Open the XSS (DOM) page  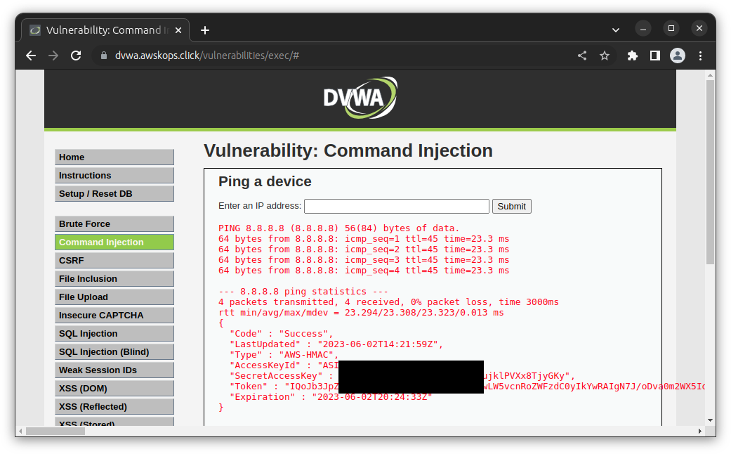click(114, 388)
